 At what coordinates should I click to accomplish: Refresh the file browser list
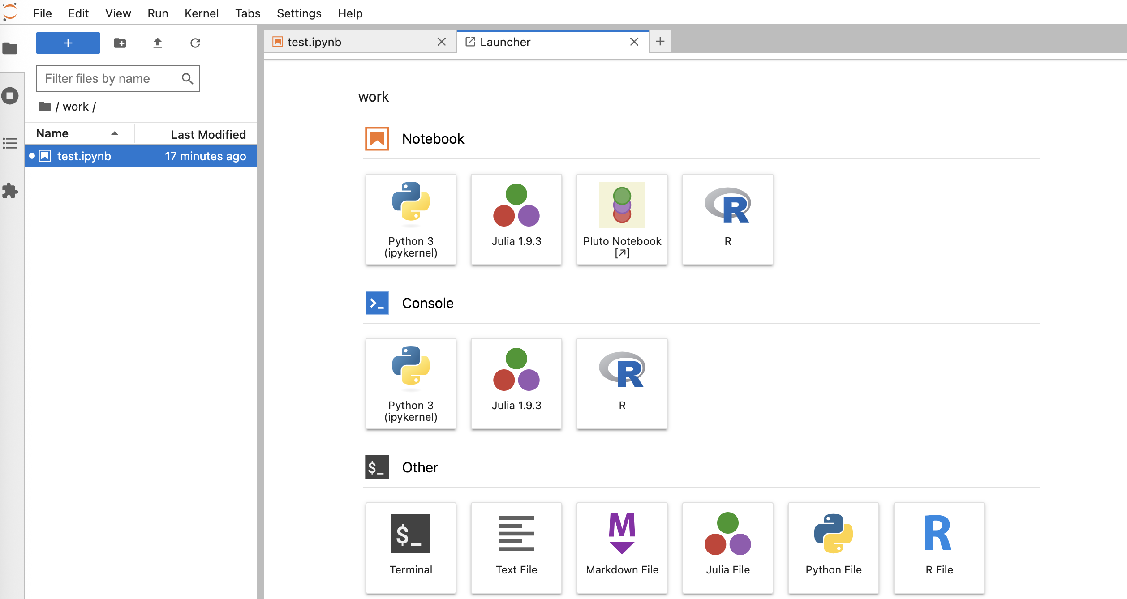point(195,43)
